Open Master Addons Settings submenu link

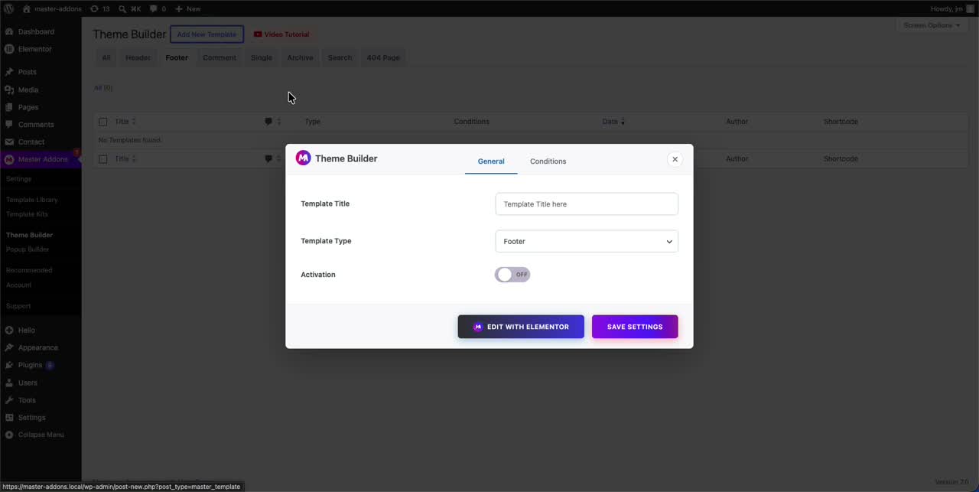click(x=19, y=179)
